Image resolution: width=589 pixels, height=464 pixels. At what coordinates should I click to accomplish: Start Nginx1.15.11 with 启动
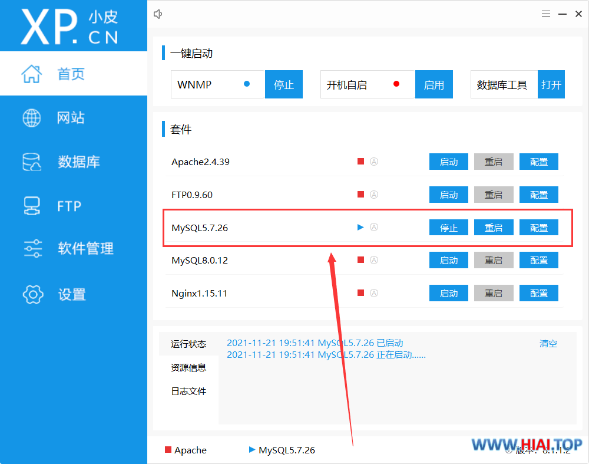point(448,293)
